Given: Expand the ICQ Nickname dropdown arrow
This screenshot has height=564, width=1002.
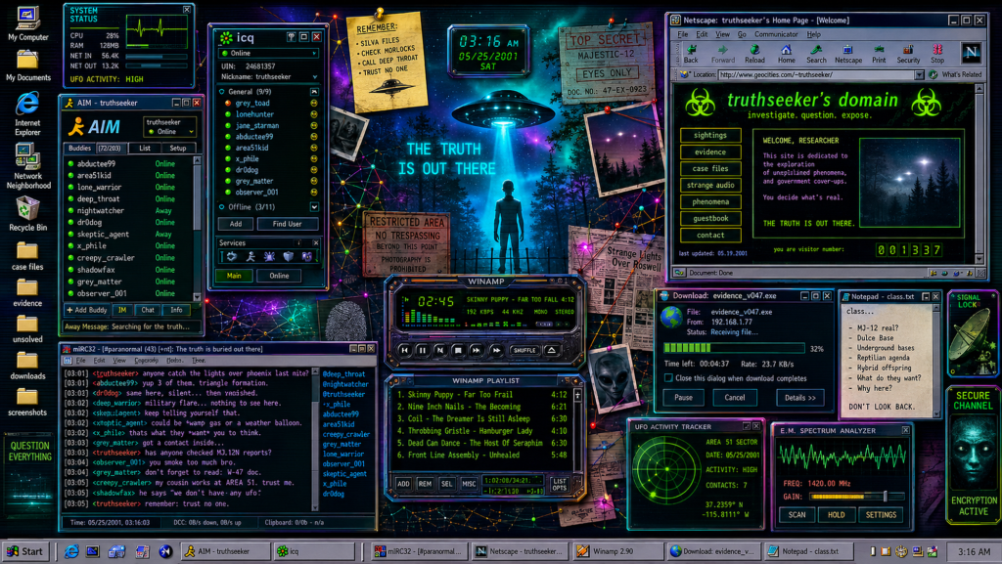Looking at the screenshot, I should coord(314,76).
